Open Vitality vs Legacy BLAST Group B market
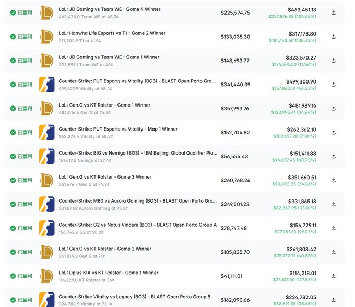This screenshot has width=355, height=307. click(x=135, y=297)
